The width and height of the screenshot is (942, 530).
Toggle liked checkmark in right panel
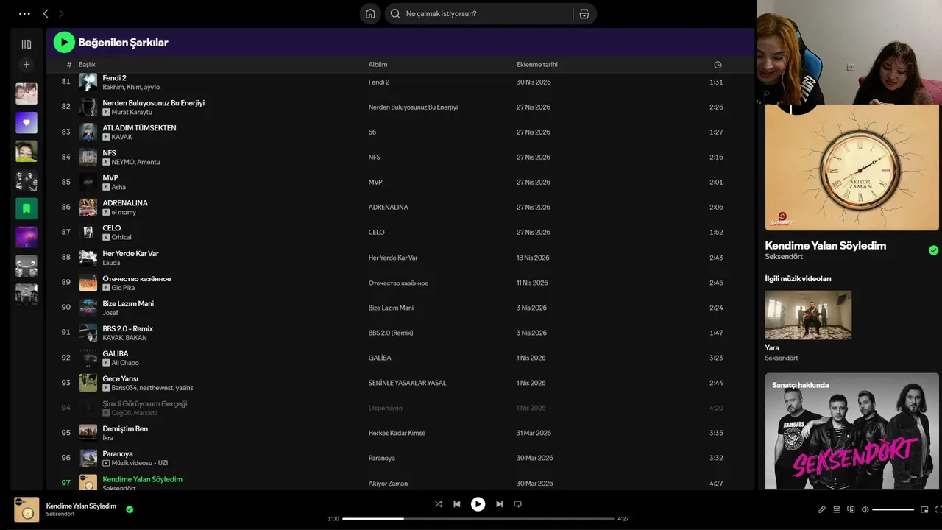[x=933, y=250]
